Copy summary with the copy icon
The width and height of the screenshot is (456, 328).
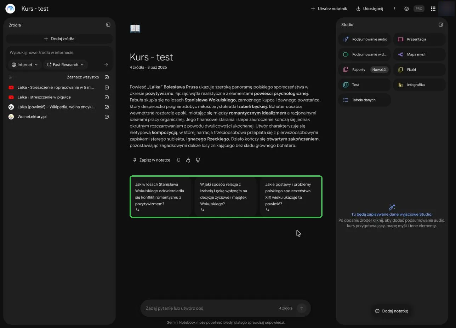click(178, 160)
